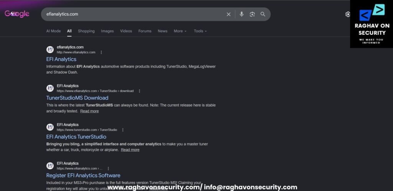Switch to AI Mode tab
The width and height of the screenshot is (393, 191).
(53, 31)
